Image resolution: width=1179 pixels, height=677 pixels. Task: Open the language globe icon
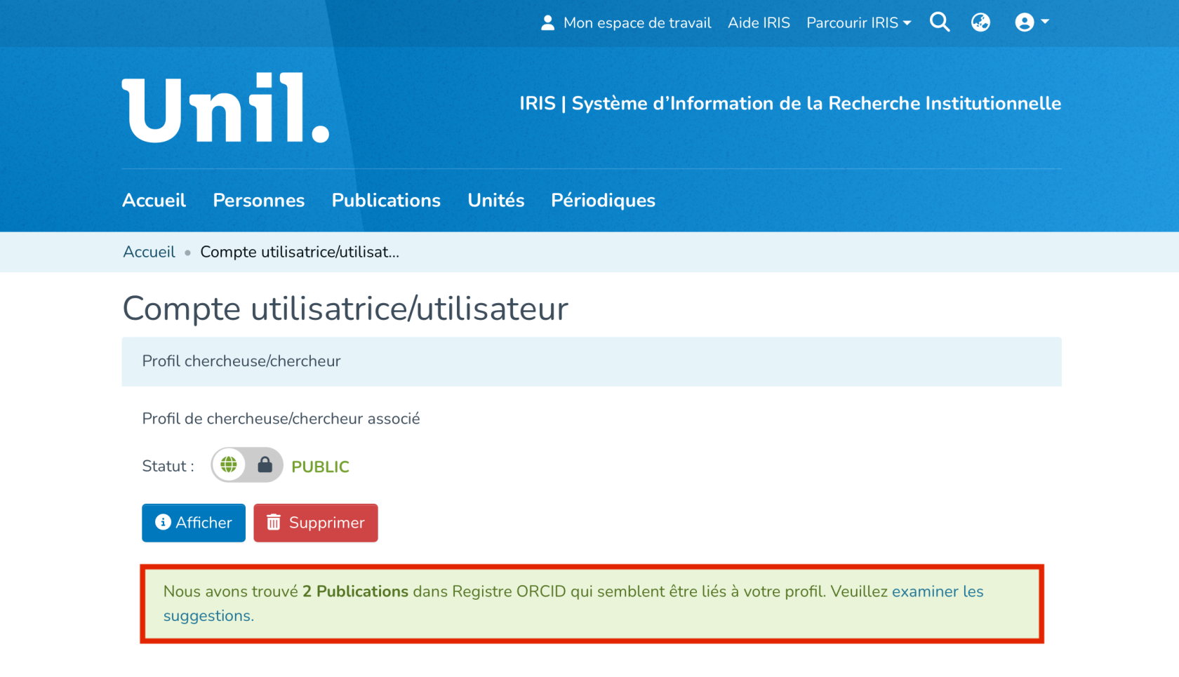click(x=980, y=22)
